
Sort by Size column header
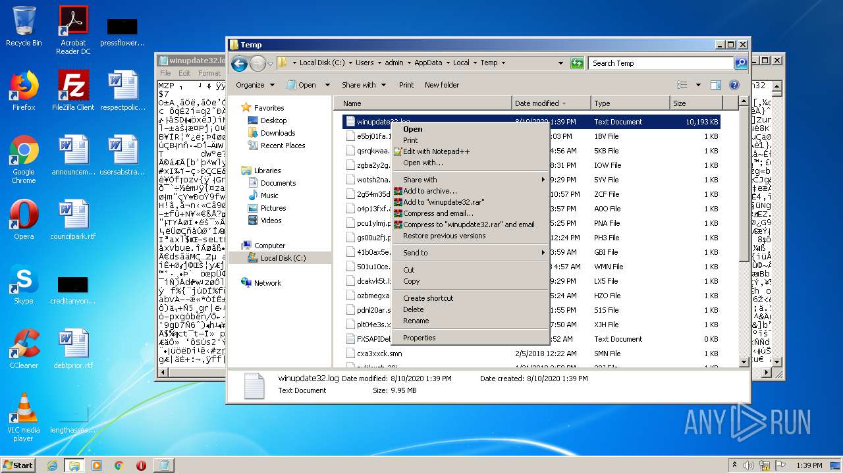[695, 103]
